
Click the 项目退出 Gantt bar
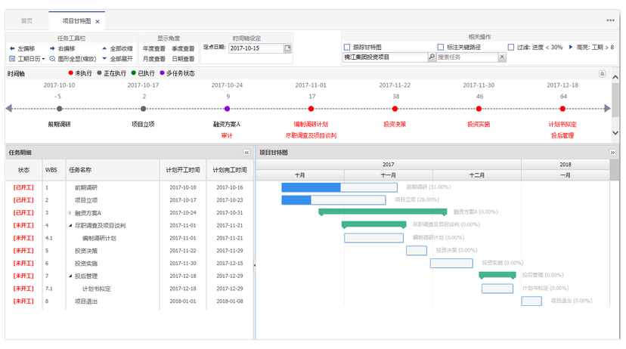[x=531, y=301]
